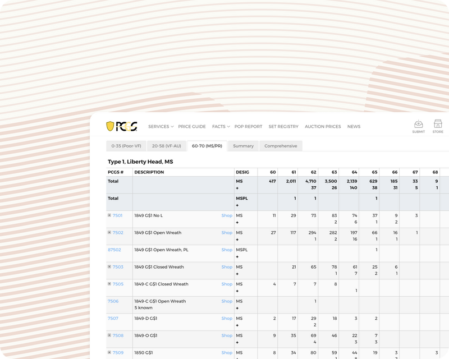The width and height of the screenshot is (449, 359).
Task: Open the Services dropdown menu
Action: tap(161, 127)
